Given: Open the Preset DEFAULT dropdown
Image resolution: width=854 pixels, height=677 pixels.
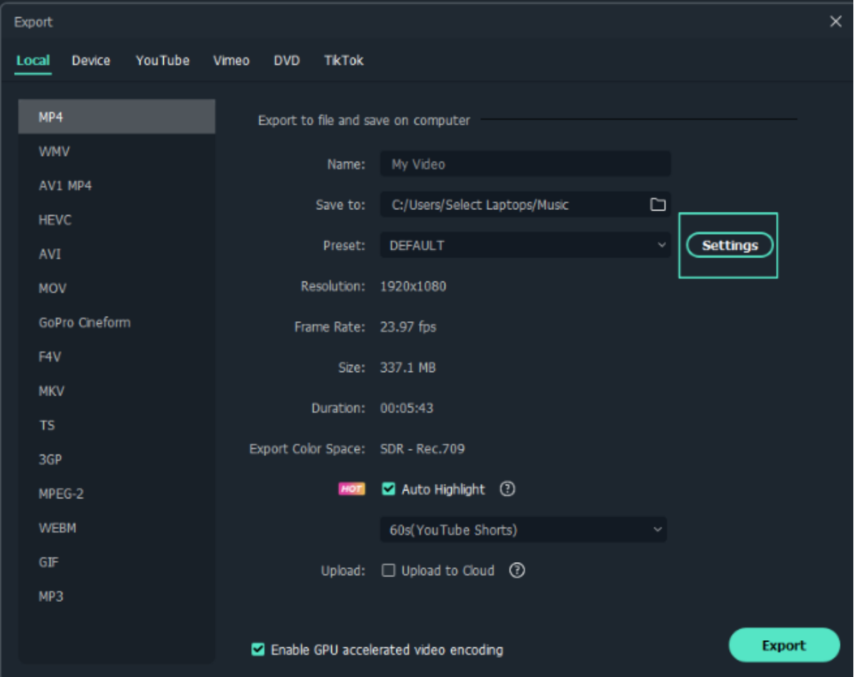Looking at the screenshot, I should coord(525,245).
